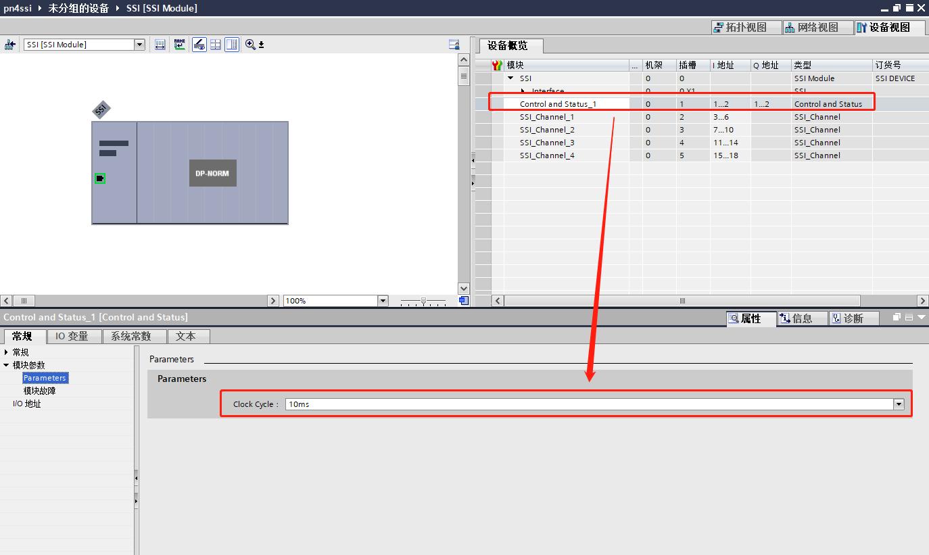Expand the 常规 tree node

(x=6, y=352)
